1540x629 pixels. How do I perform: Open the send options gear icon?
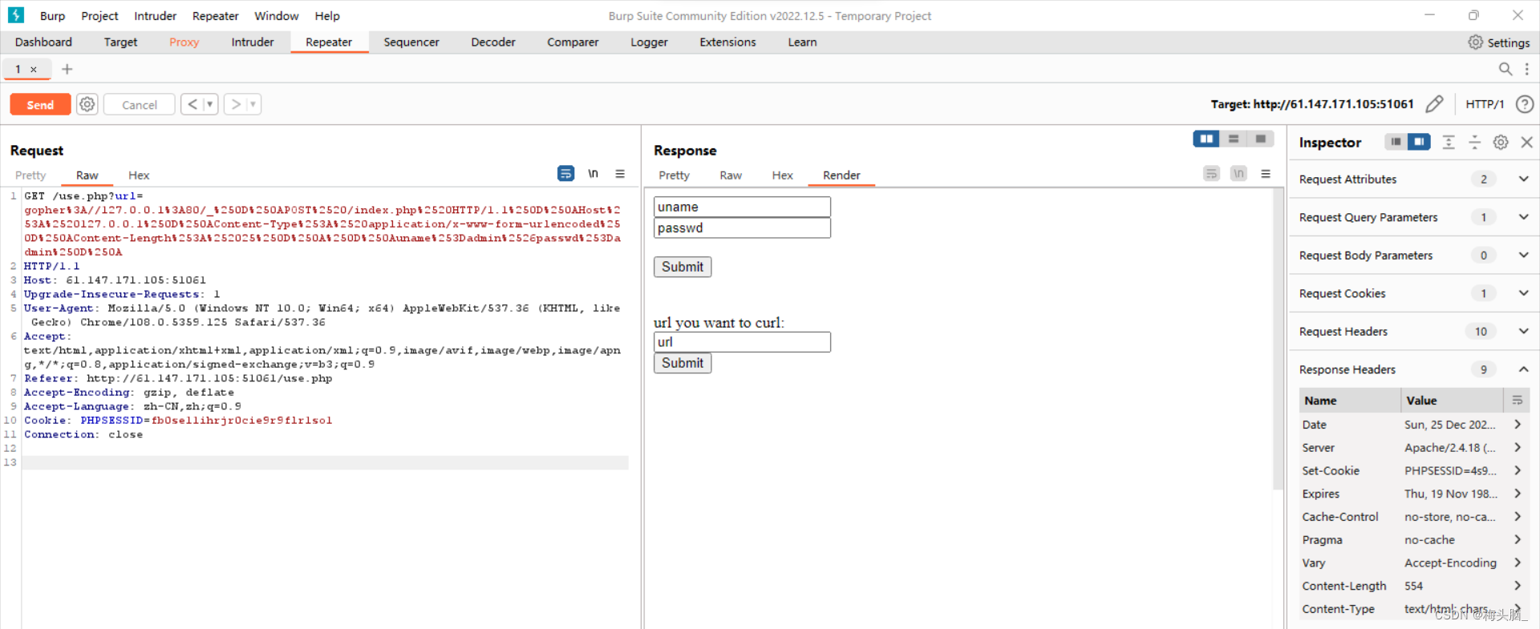point(87,104)
